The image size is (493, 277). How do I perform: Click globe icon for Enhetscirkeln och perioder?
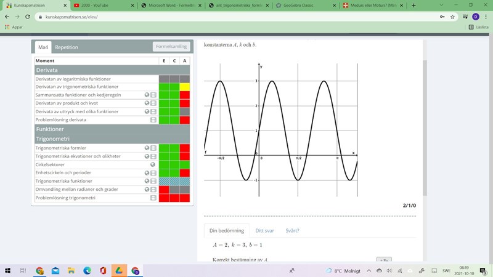(147, 173)
